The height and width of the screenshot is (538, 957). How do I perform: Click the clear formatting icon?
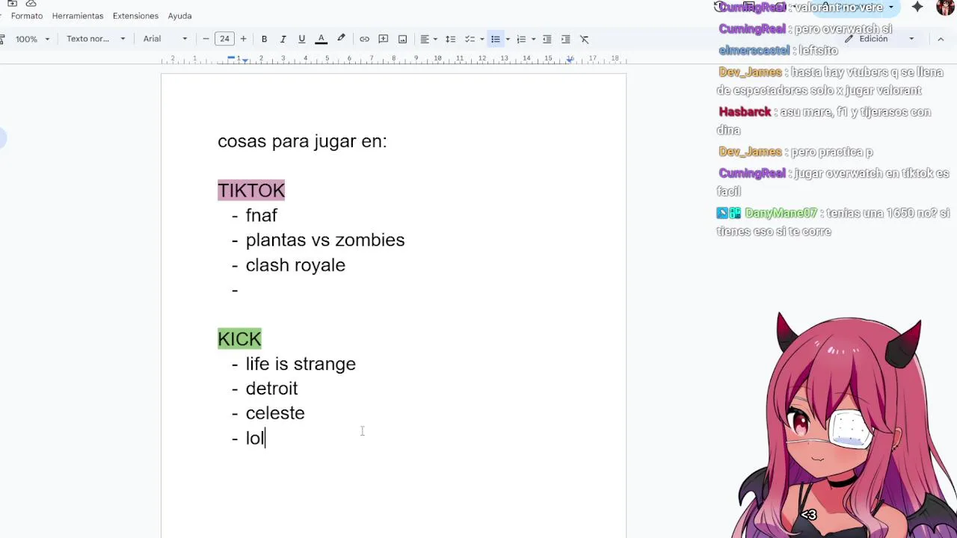tap(585, 39)
